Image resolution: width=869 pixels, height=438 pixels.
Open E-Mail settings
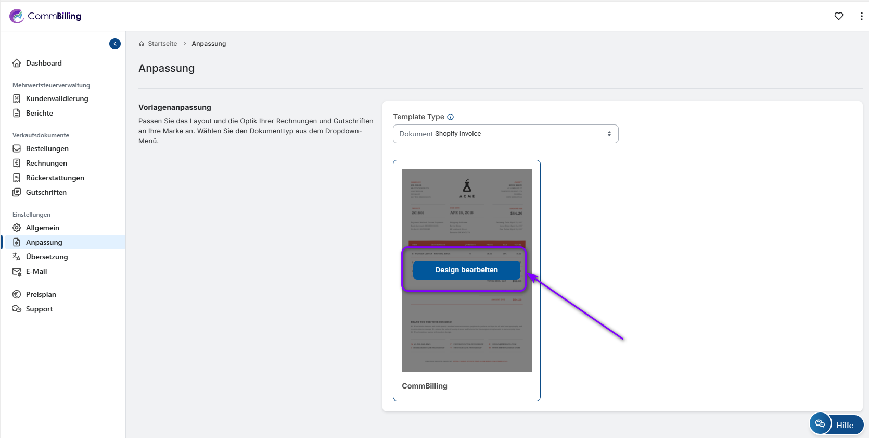(36, 271)
